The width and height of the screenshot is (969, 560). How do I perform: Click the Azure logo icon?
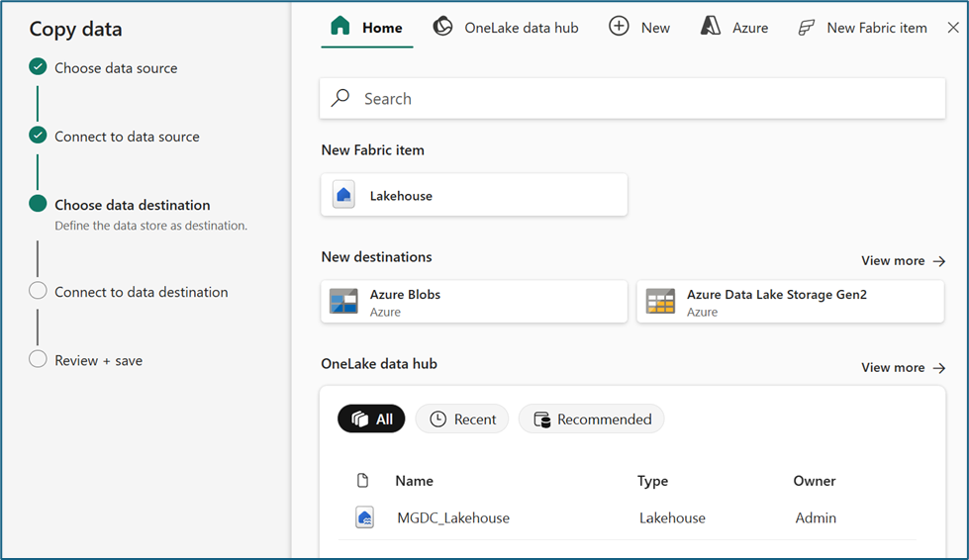pos(710,27)
